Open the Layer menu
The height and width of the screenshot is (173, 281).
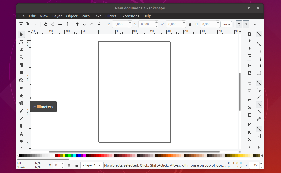pos(57,16)
